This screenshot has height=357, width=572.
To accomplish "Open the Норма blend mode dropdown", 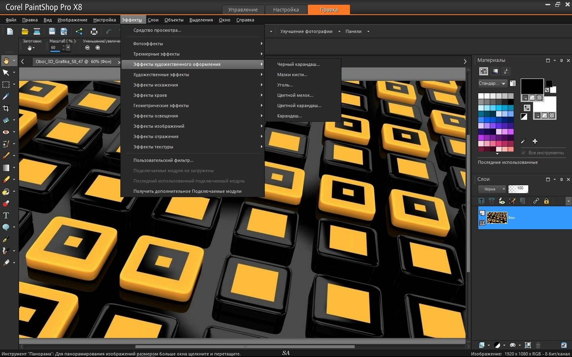I will [x=492, y=189].
